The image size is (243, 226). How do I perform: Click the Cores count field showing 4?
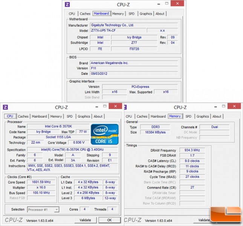(84, 209)
